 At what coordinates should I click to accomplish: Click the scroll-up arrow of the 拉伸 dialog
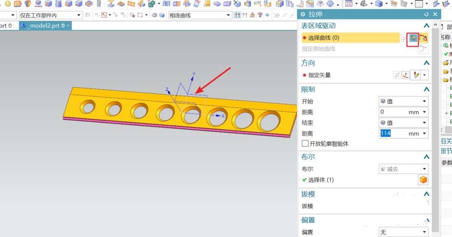435,25
